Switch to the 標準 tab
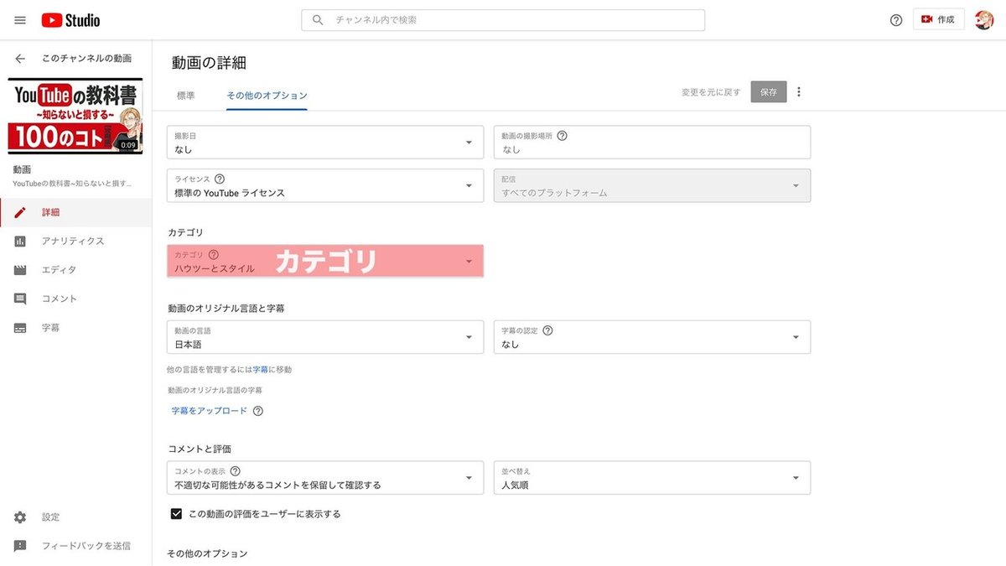Image resolution: width=1006 pixels, height=566 pixels. pos(186,96)
